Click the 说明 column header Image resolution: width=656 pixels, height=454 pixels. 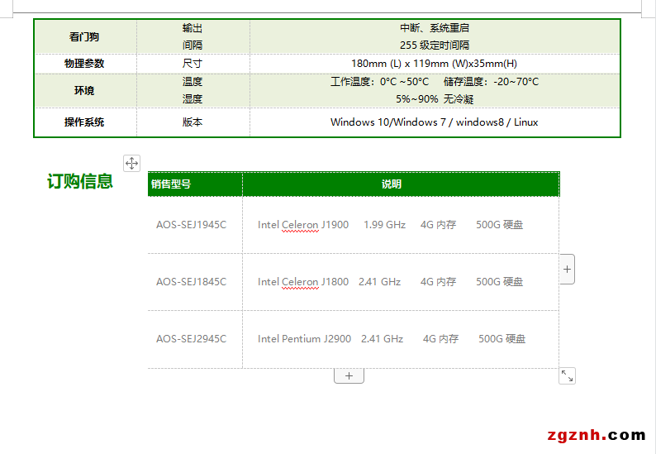point(392,184)
